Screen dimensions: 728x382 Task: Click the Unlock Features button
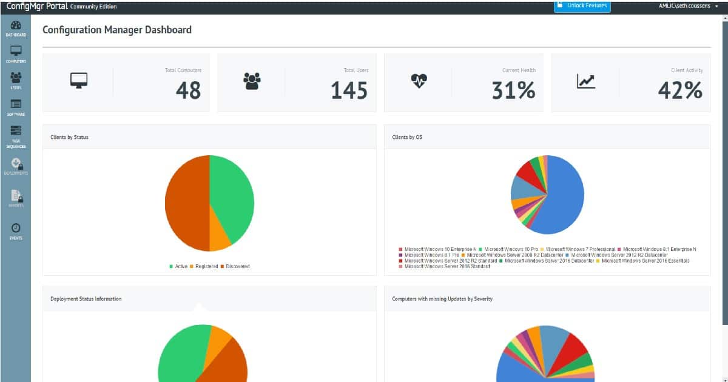pyautogui.click(x=582, y=6)
